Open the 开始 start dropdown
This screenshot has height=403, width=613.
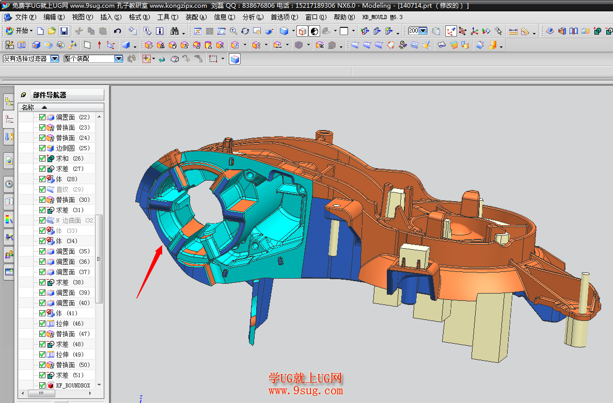pyautogui.click(x=19, y=31)
